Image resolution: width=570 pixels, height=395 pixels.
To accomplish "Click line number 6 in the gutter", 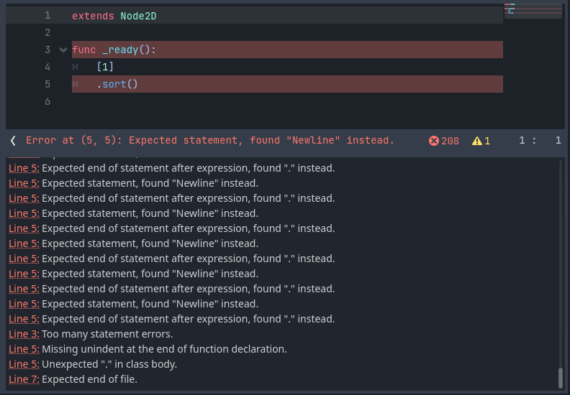I will point(47,101).
